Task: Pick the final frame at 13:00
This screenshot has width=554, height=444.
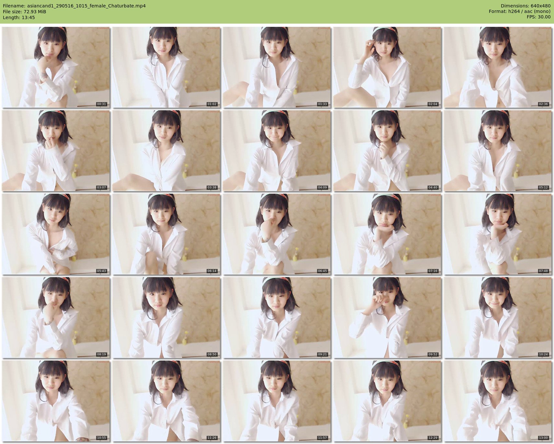Action: point(498,401)
